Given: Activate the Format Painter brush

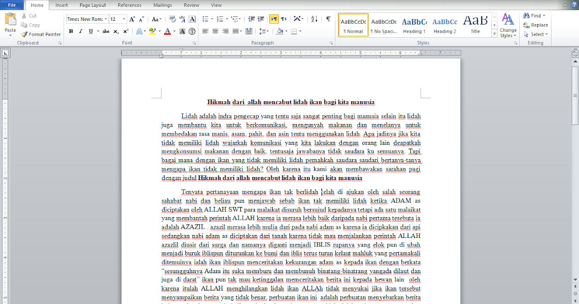Looking at the screenshot, I should (41, 34).
